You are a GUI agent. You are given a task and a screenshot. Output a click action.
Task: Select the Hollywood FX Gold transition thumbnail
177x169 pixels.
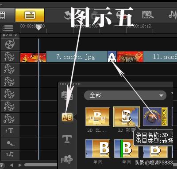(155, 117)
